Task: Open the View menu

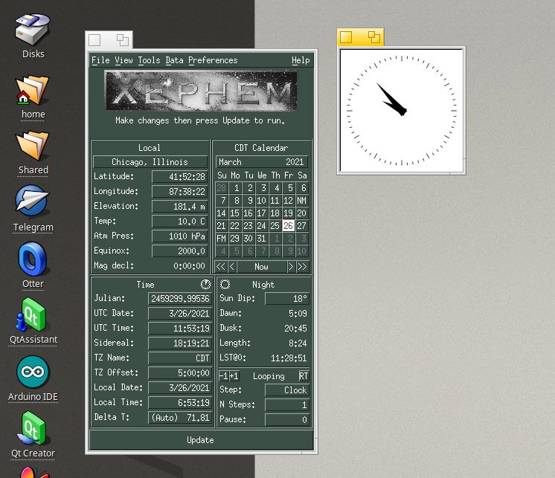Action: click(123, 60)
